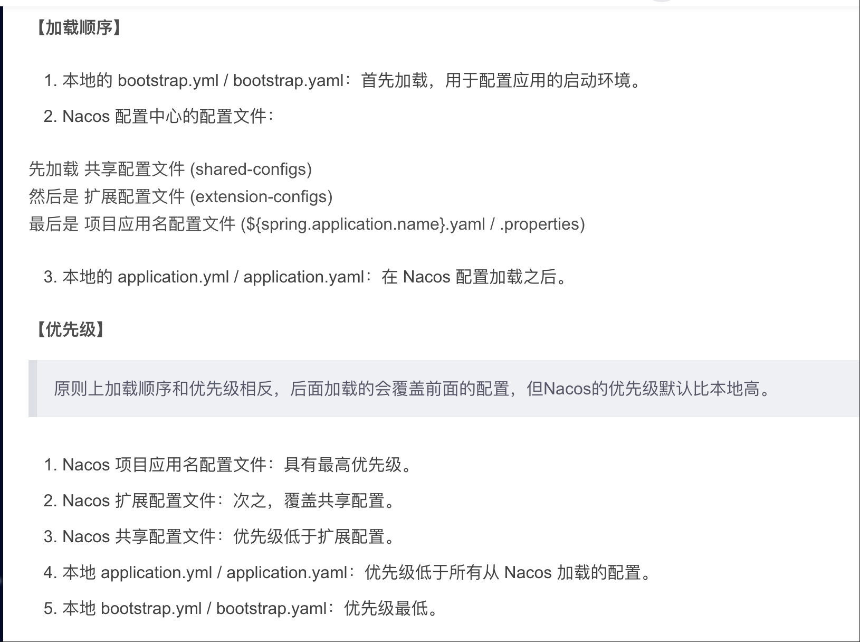Select the line about 本地的 bootstrap.yml 首先加载

pos(342,81)
